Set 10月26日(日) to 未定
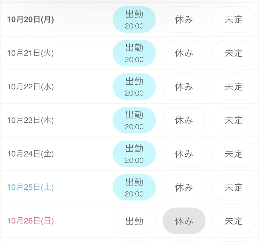This screenshot has width=259, height=242. pos(233,221)
